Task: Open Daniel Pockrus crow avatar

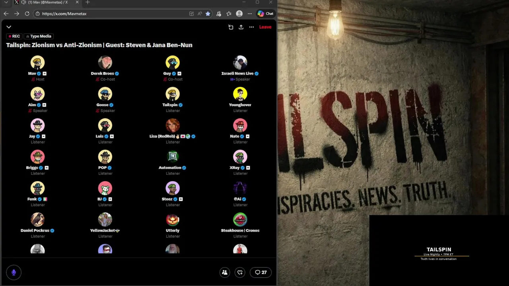Action: coord(38,220)
